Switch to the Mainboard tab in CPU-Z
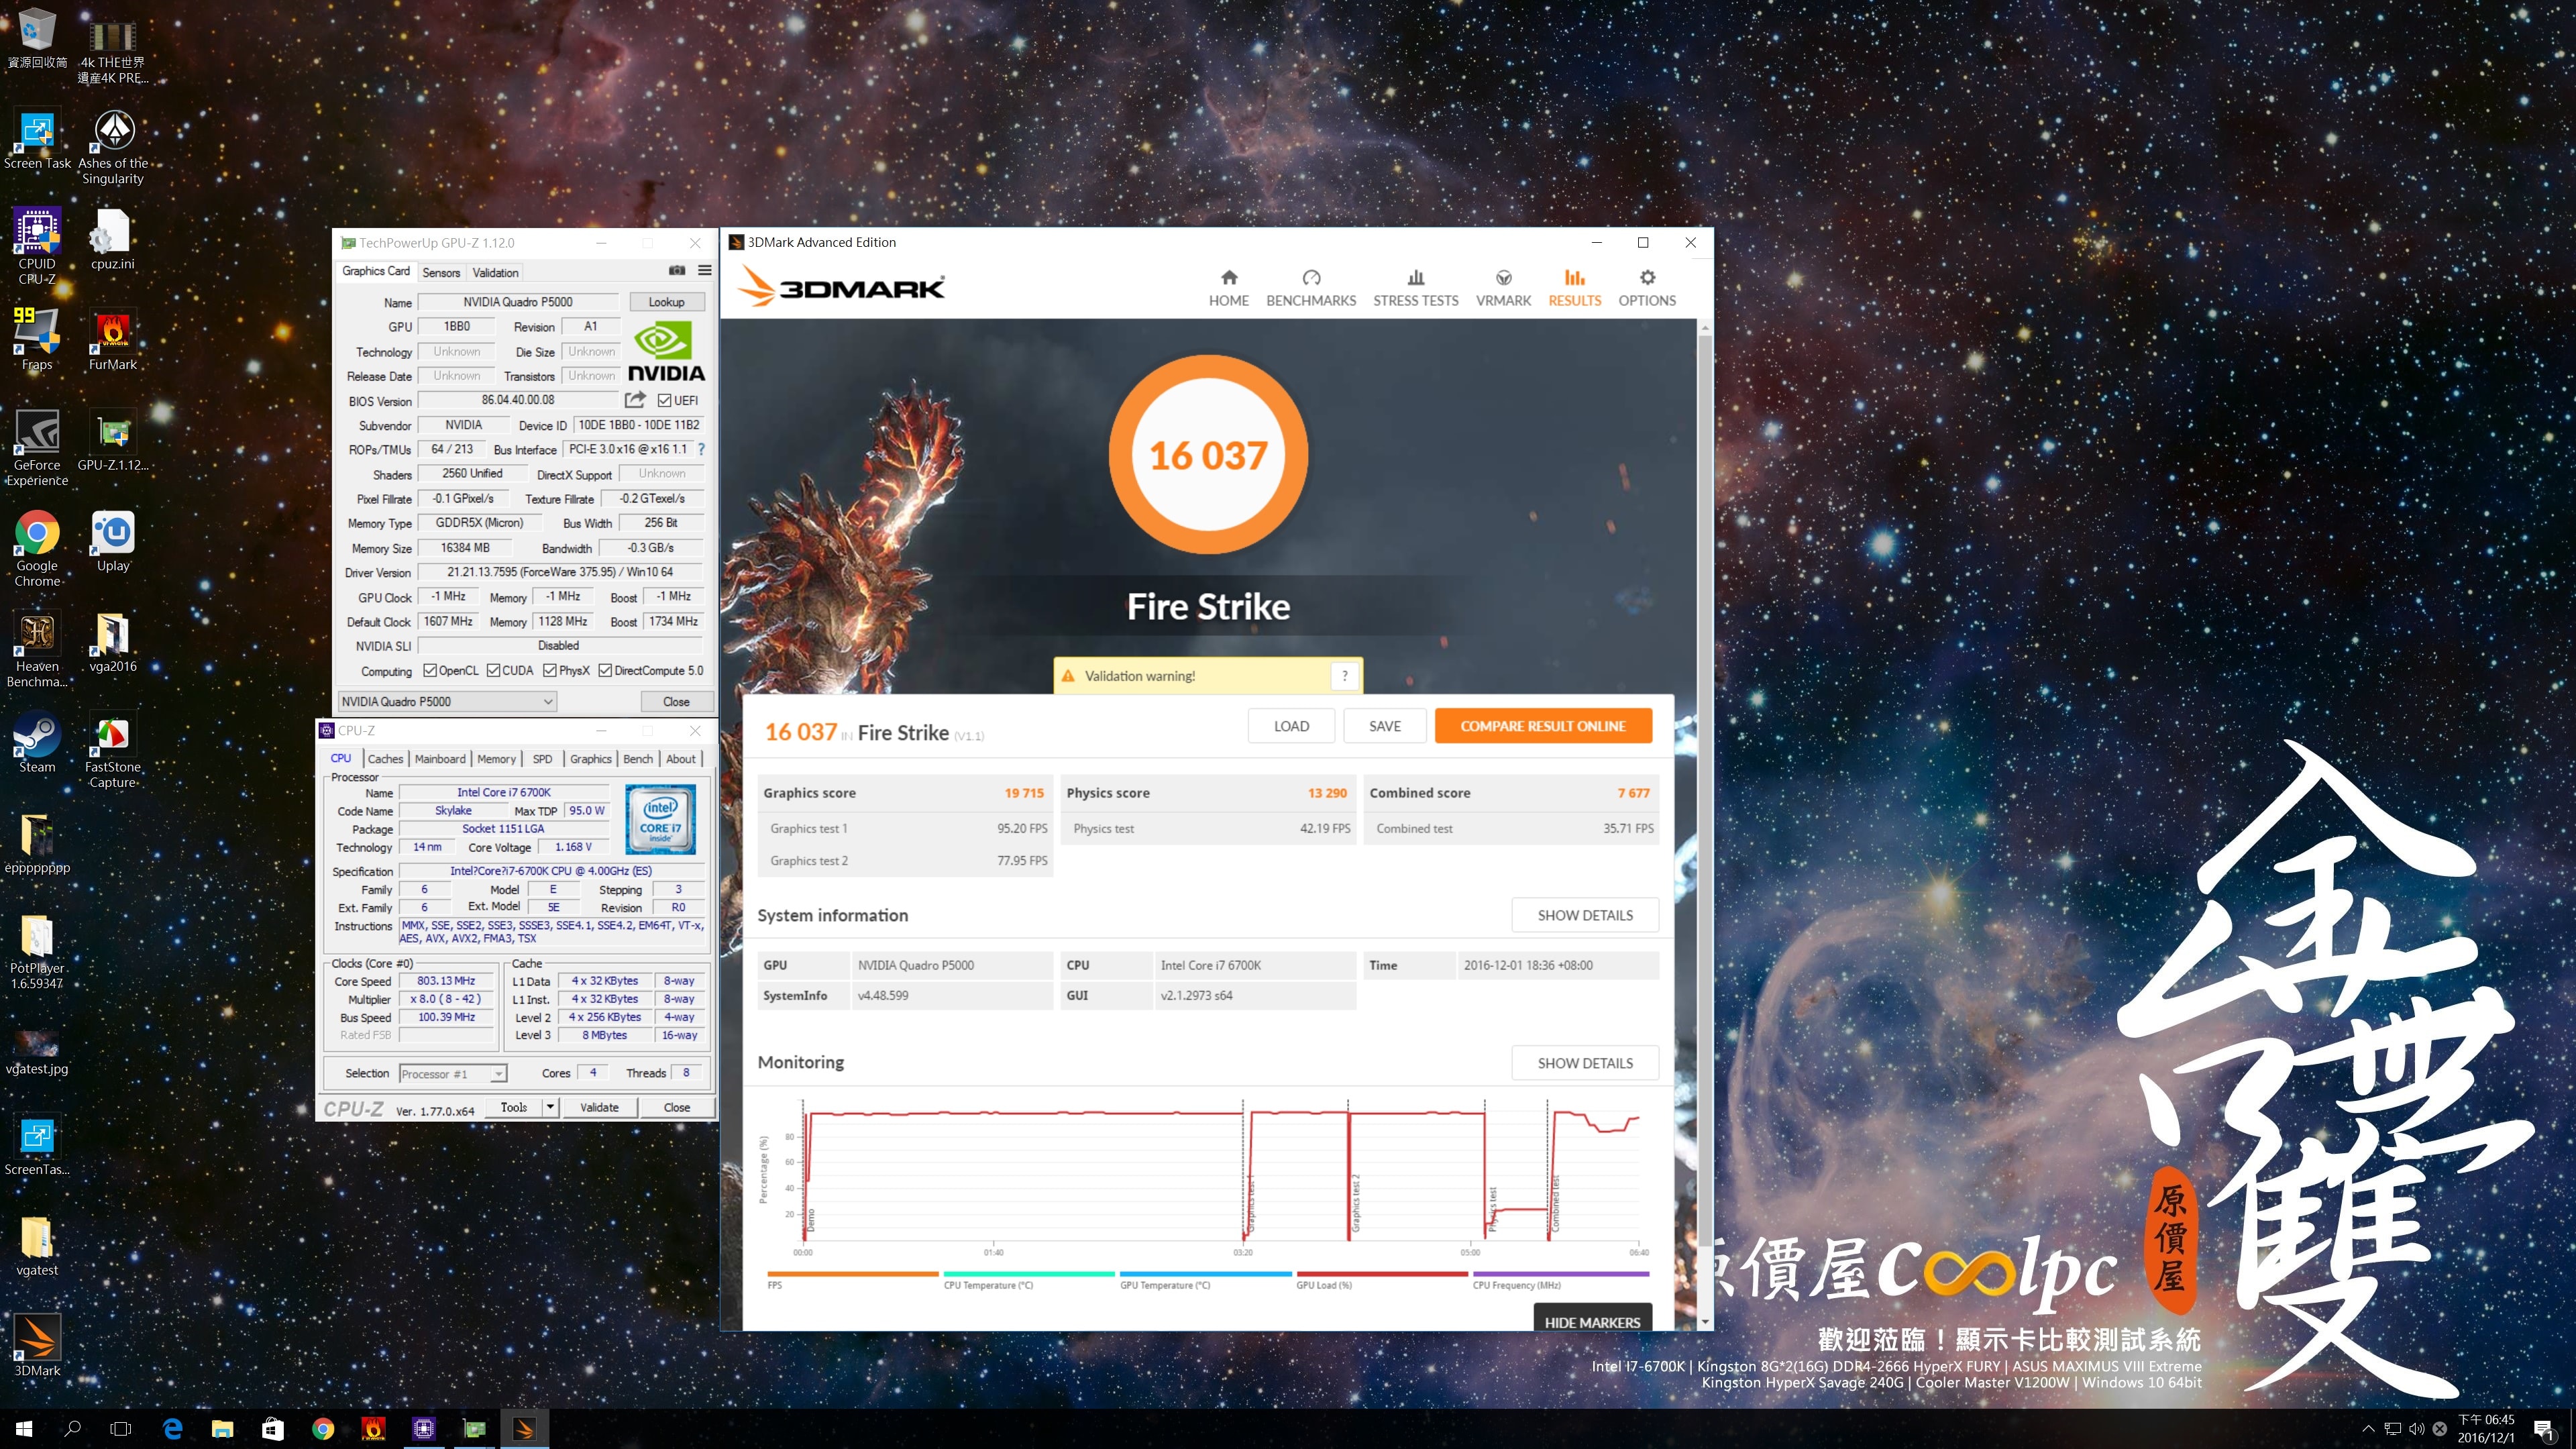The image size is (2576, 1449). point(440,759)
